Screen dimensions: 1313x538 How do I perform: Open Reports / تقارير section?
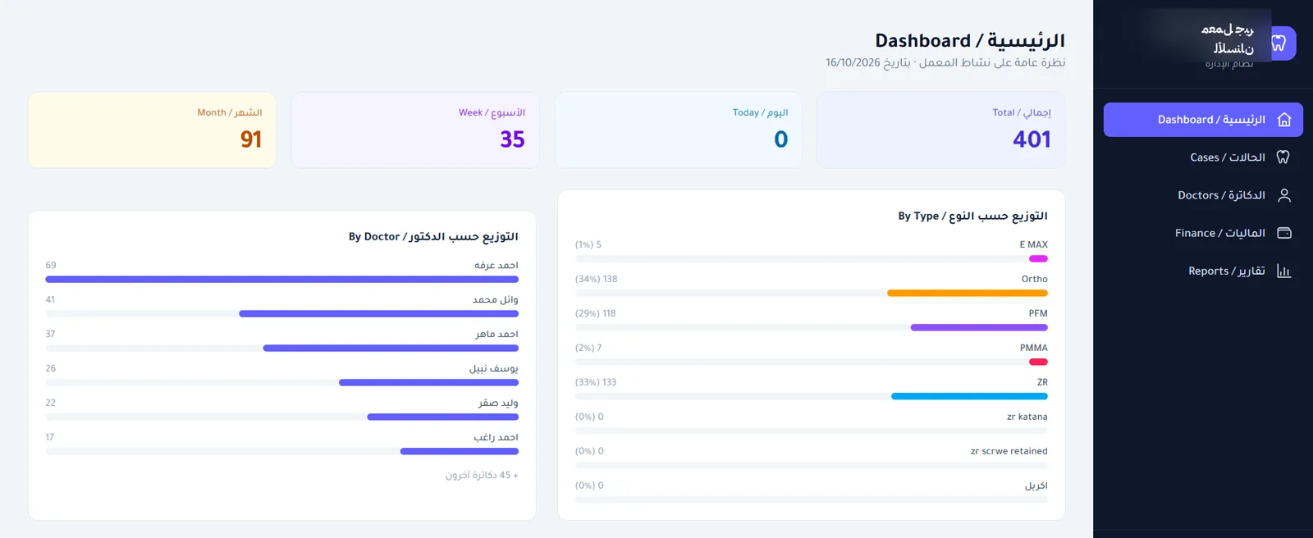[x=1203, y=271]
